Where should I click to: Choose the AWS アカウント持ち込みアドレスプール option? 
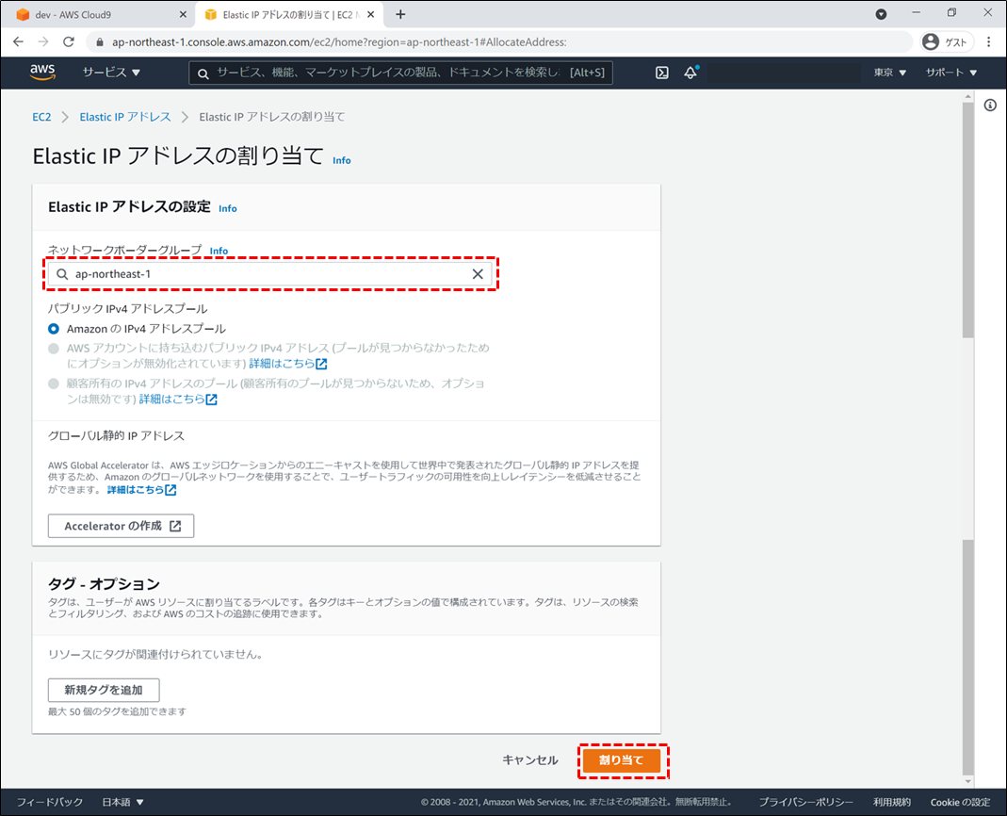53,347
